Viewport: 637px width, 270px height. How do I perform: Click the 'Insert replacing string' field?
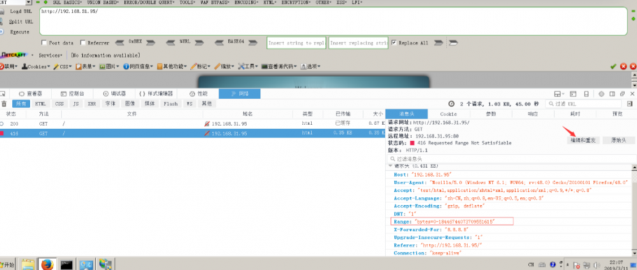[x=358, y=43]
